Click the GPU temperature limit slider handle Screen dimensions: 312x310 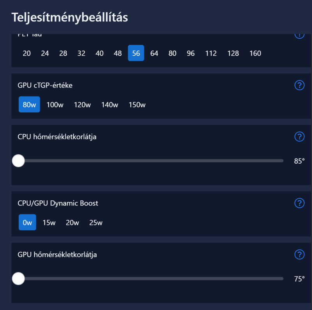pyautogui.click(x=18, y=278)
